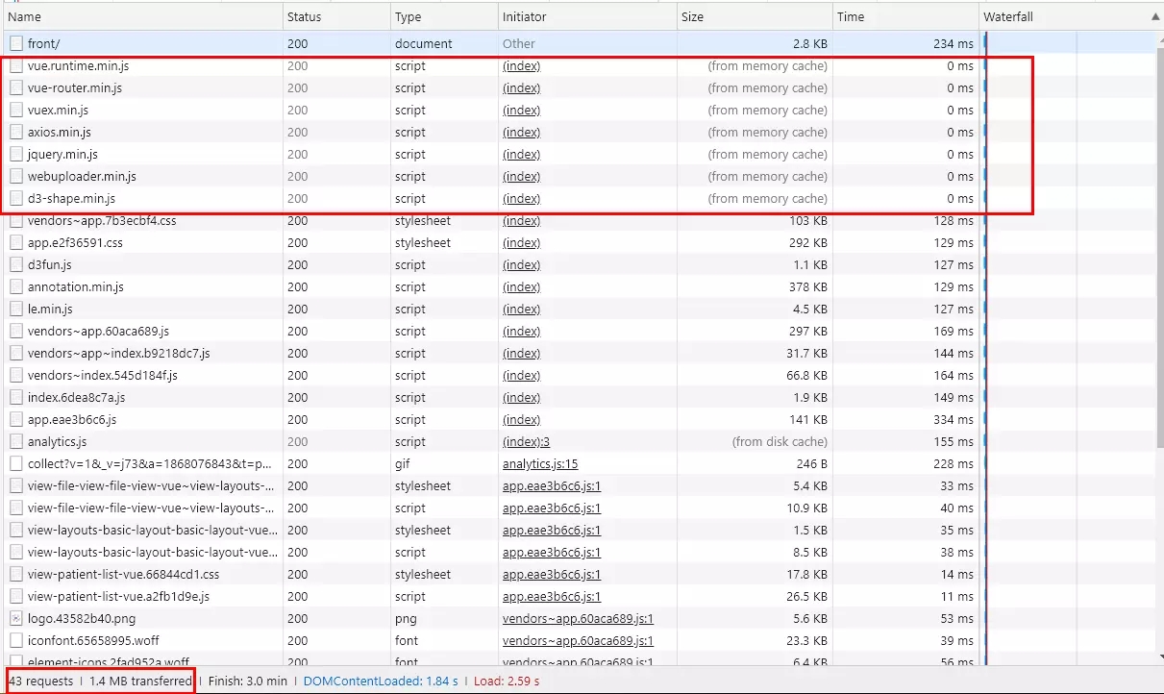The width and height of the screenshot is (1164, 694).
Task: Click the document icon next to front/
Action: pos(16,44)
